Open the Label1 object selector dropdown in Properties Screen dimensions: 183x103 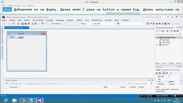point(182,70)
